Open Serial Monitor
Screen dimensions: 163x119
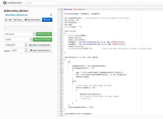pyautogui.click(x=40, y=50)
